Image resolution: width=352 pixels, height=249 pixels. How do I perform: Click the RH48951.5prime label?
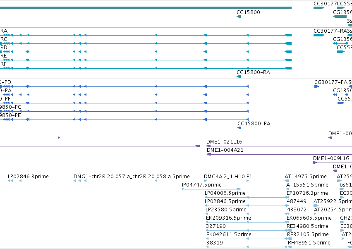(x=309, y=243)
